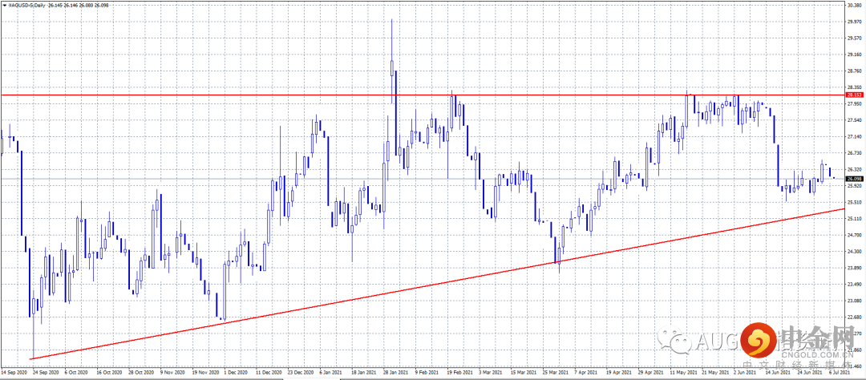The image size is (866, 380).
Task: Click 25.510 on the price axis
Action: click(855, 202)
